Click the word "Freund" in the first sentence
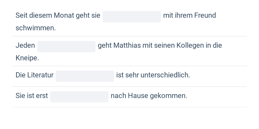 click(205, 15)
